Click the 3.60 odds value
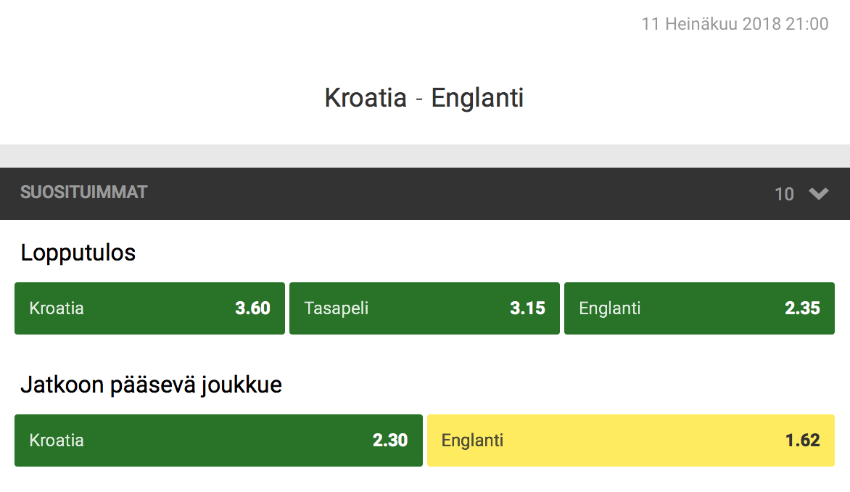This screenshot has height=492, width=850. [x=252, y=308]
